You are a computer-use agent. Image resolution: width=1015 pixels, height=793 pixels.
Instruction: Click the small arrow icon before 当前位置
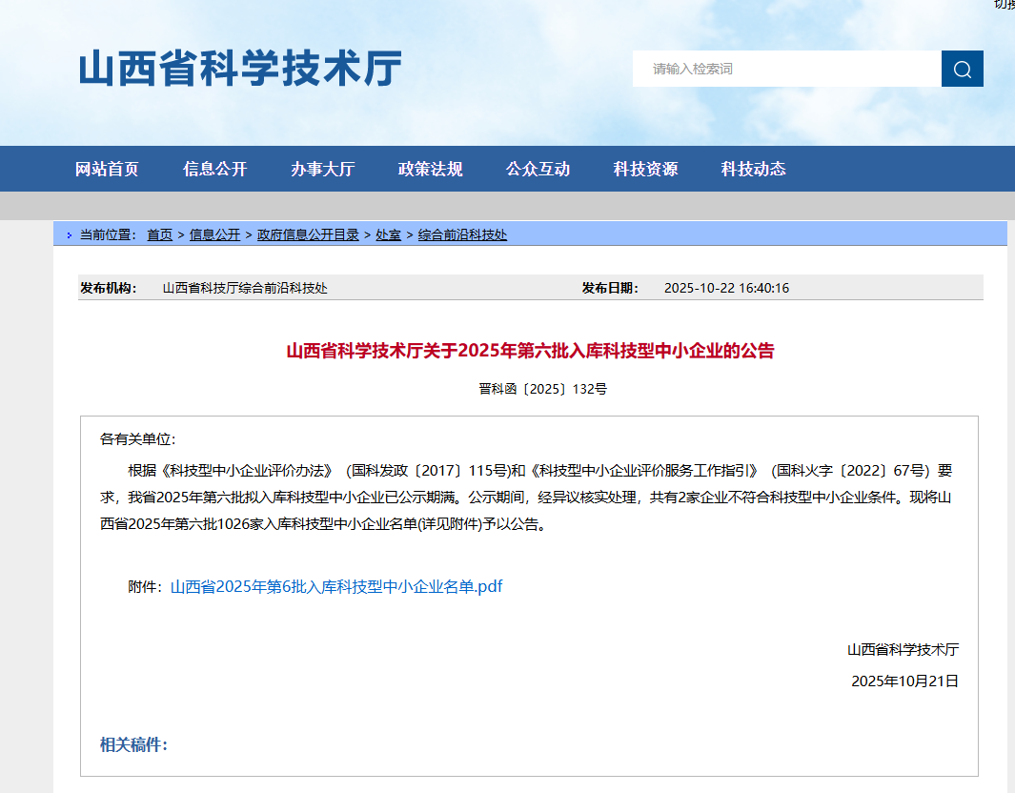70,235
